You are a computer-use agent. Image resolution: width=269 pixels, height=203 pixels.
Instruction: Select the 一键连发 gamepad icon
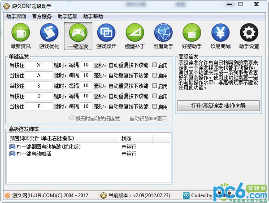[x=78, y=33]
